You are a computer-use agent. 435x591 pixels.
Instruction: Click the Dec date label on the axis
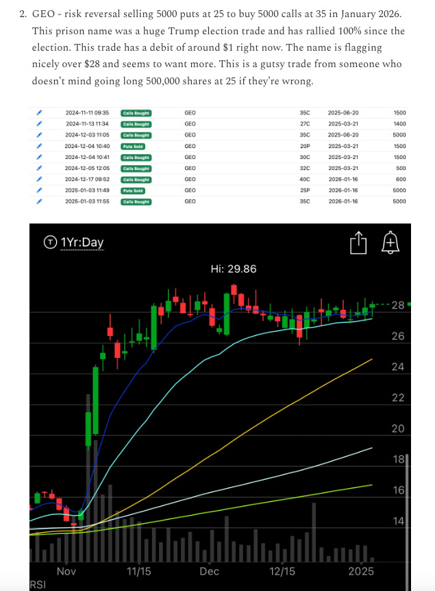(x=209, y=571)
